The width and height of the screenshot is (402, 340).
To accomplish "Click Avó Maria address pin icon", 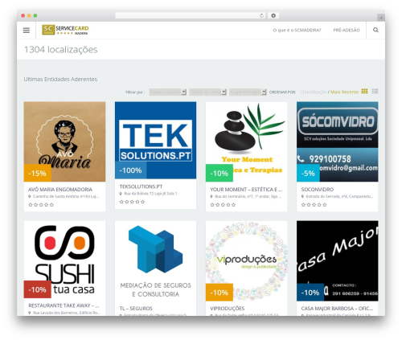I will 30,196.
